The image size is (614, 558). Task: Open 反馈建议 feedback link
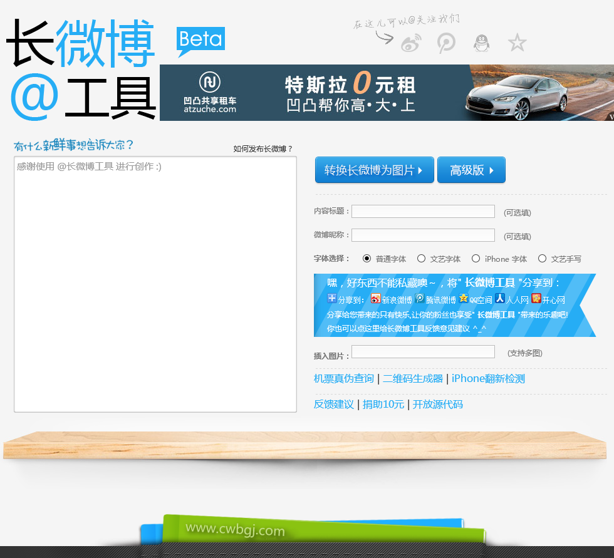point(333,404)
